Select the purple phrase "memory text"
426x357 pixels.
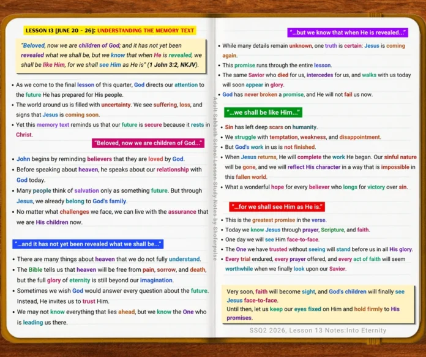pyautogui.click(x=53, y=125)
